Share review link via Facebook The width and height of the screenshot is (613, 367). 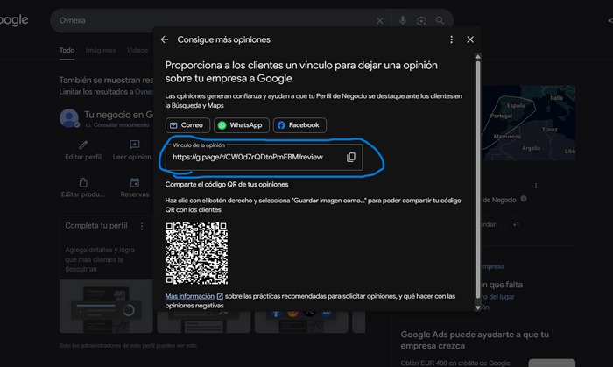pyautogui.click(x=299, y=125)
